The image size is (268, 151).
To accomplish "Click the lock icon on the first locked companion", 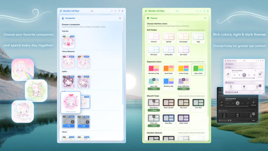I will click(x=72, y=122).
